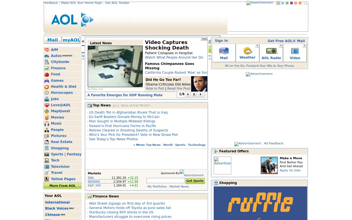Click the Horoscopes icon
352x220 pixels.
[x=47, y=93]
